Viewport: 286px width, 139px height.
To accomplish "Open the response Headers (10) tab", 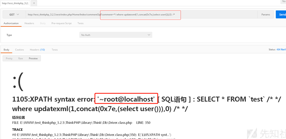I will 37,50.
